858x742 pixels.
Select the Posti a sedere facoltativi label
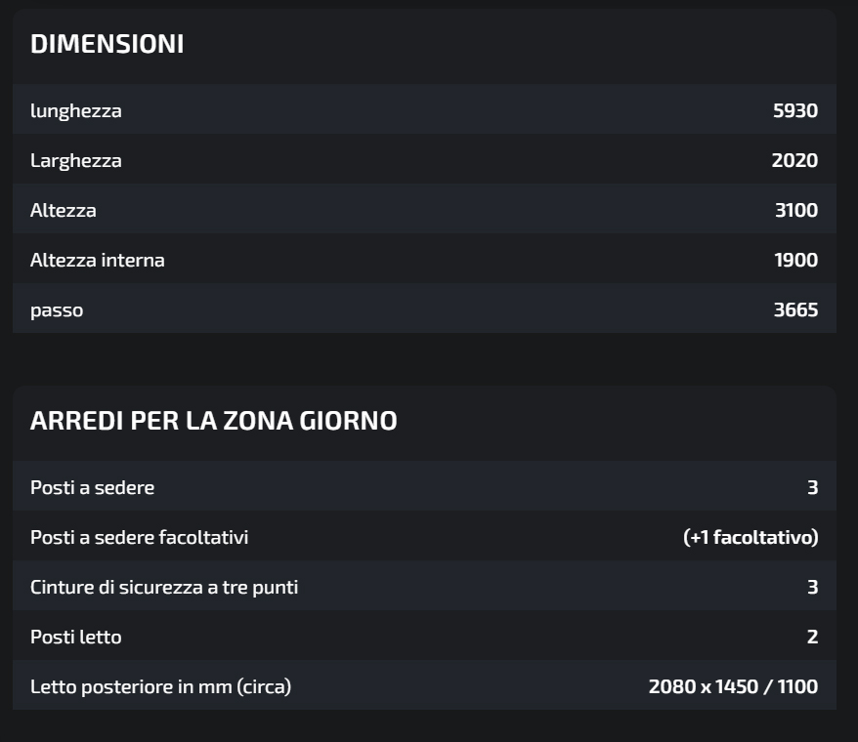[x=140, y=537]
